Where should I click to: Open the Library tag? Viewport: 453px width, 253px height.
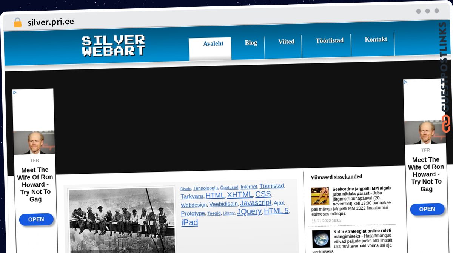coord(229,213)
